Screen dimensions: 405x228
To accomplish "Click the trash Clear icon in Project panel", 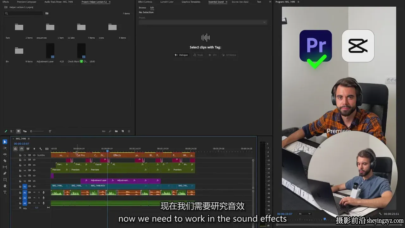I will click(129, 131).
